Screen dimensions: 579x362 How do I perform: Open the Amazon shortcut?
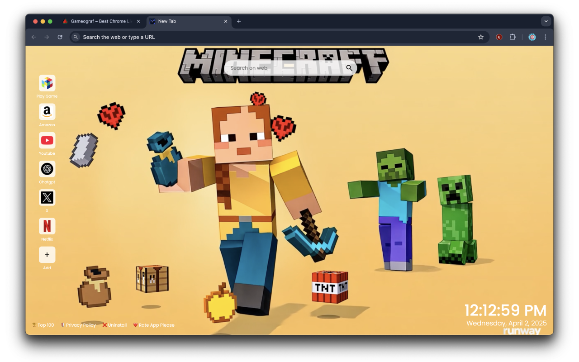(47, 112)
